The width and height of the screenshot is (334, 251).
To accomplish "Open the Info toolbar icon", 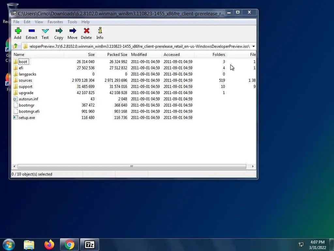I will [100, 30].
